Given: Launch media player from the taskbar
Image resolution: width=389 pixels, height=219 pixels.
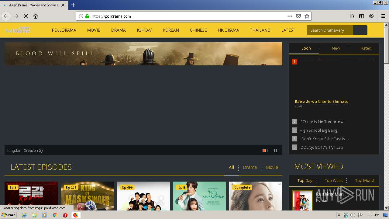Looking at the screenshot, I should [45, 215].
